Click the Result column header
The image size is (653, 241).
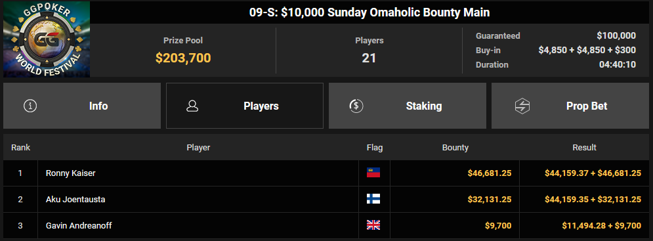click(584, 148)
